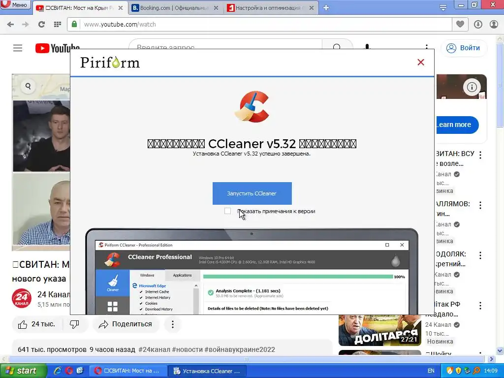504x378 pixels.
Task: Bookmark the page with the heart icon
Action: coord(460,24)
